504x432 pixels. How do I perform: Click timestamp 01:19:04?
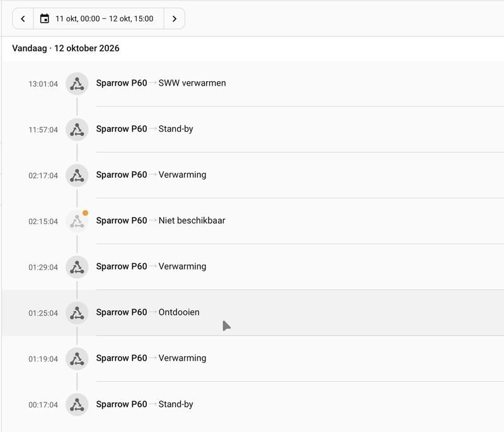(43, 359)
